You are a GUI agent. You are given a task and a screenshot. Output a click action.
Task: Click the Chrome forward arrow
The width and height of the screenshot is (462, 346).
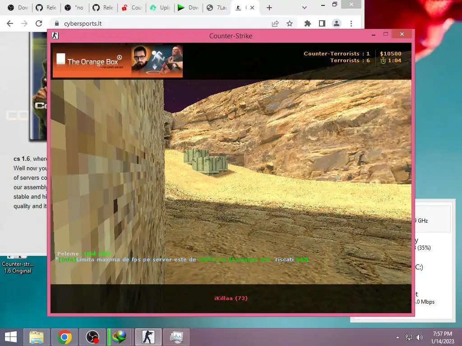coord(24,23)
